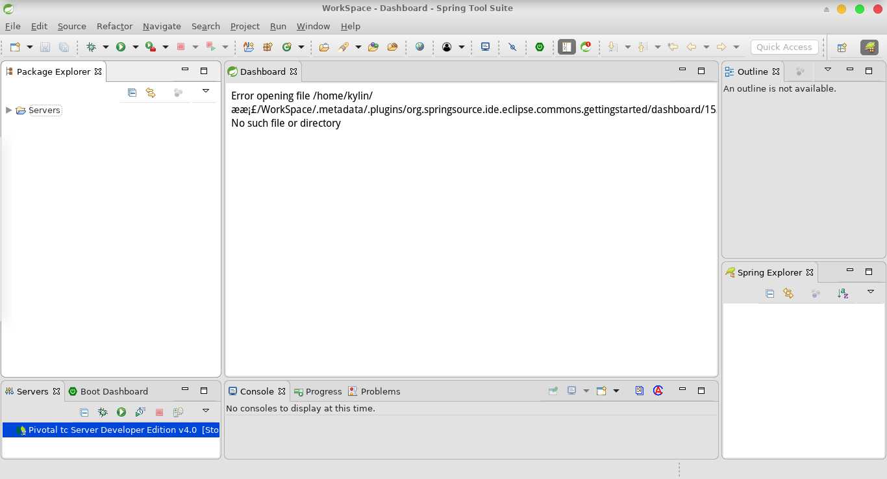Viewport: 887px width, 479px height.
Task: Collapse All in Package Explorer
Action: pos(132,93)
